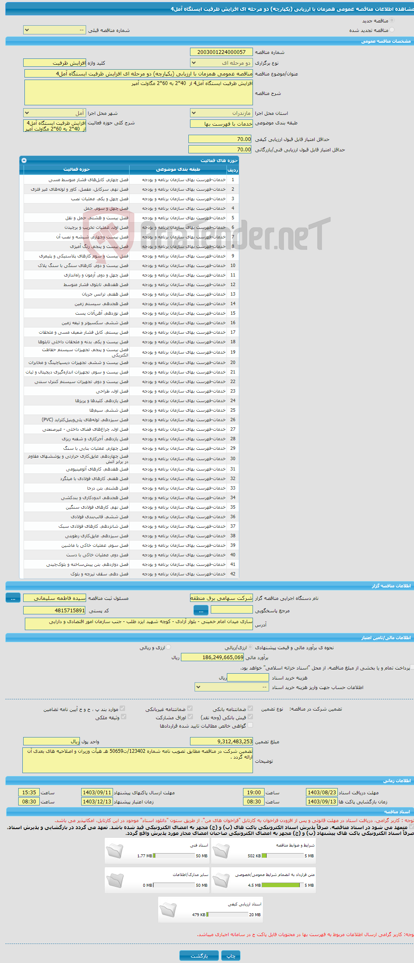The image size is (414, 963).
Task: Click the شرایط و ضوابط مناقصه progress bar
Action: [283, 856]
